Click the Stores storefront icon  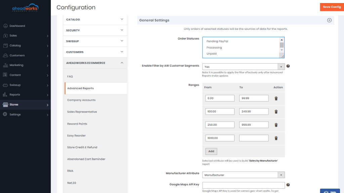click(5, 105)
